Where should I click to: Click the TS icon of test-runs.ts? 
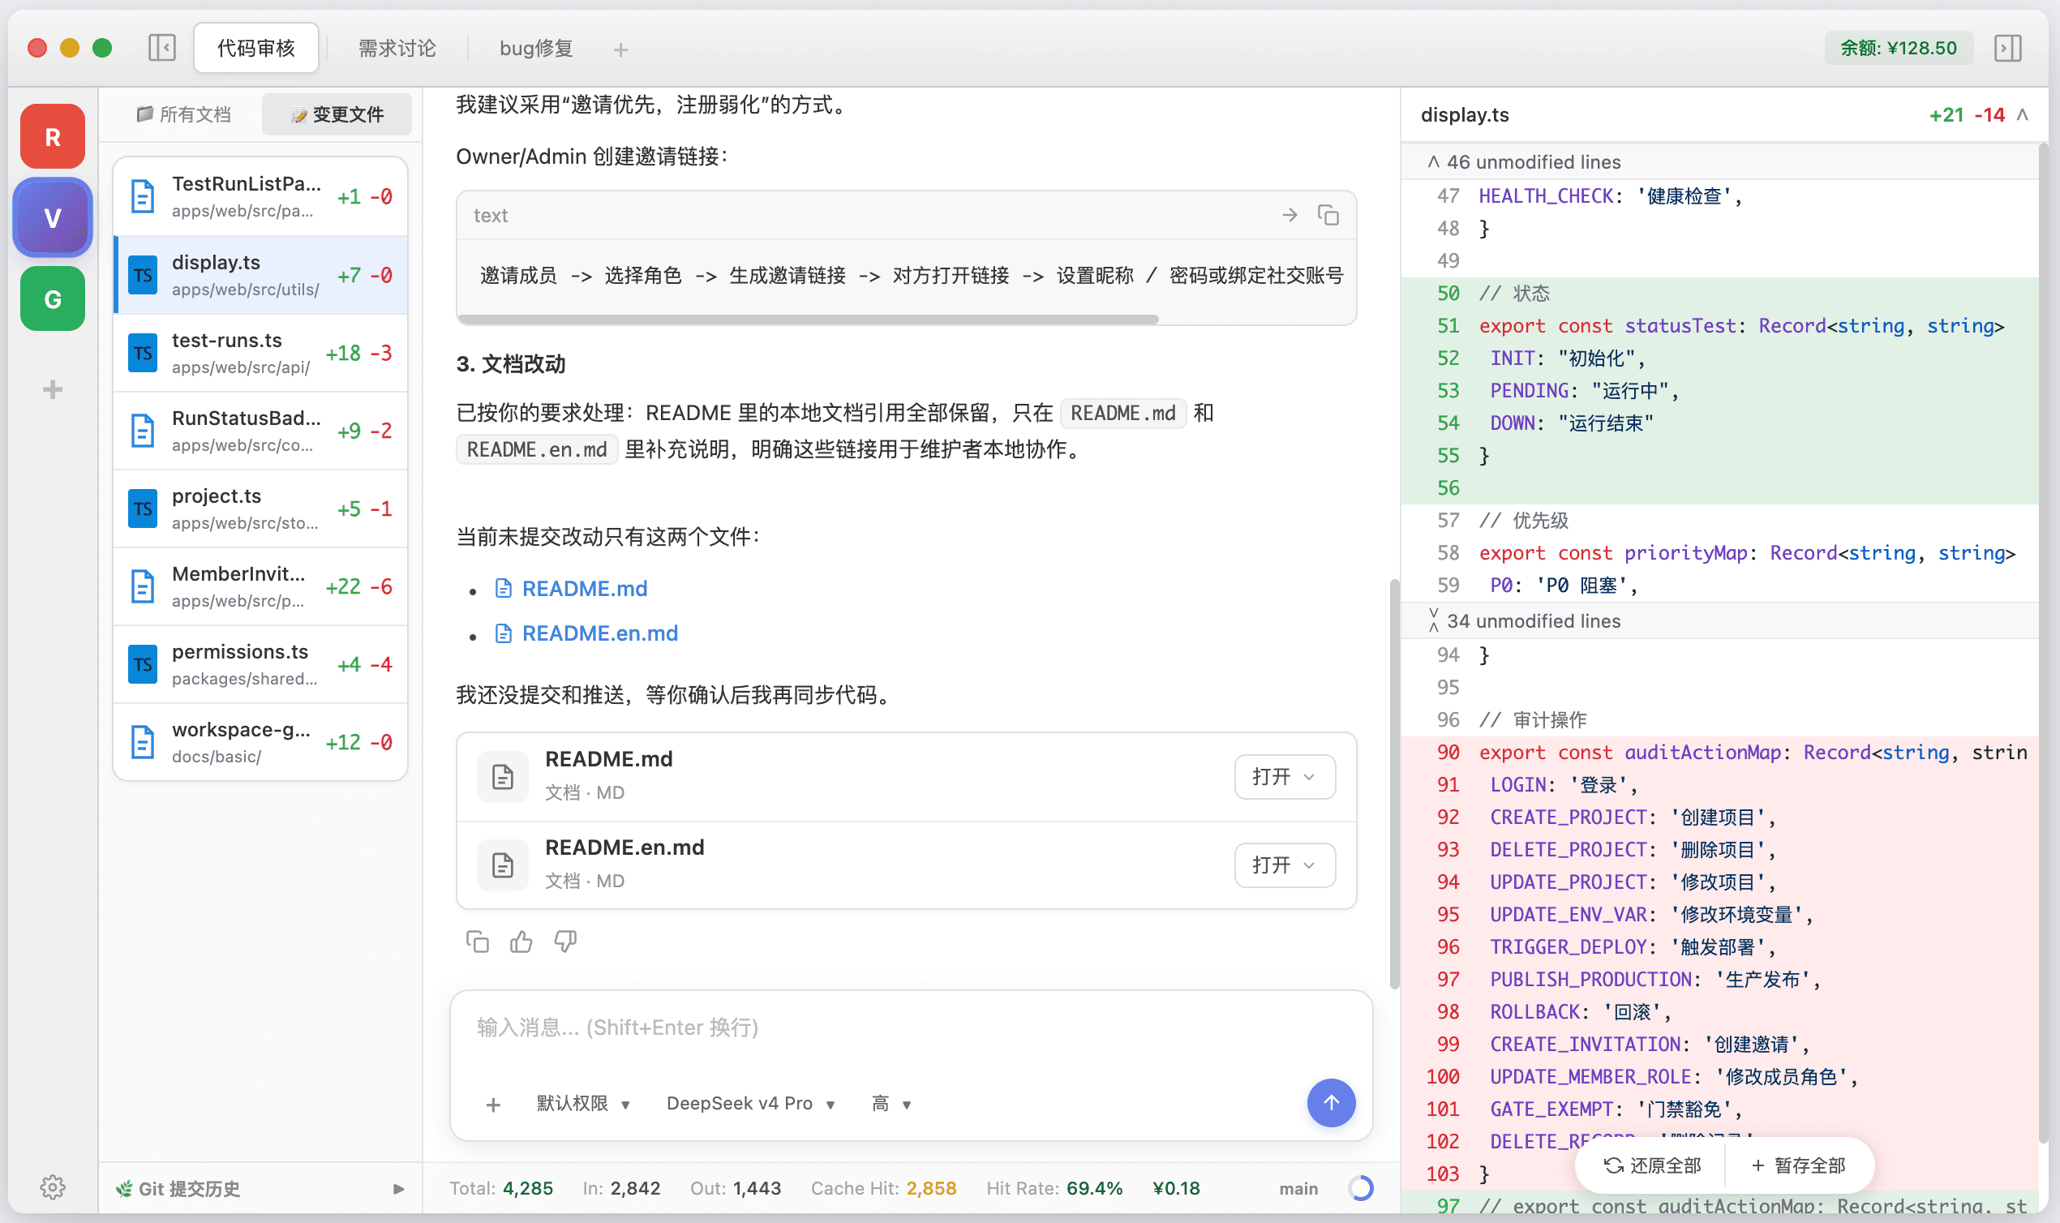click(143, 353)
